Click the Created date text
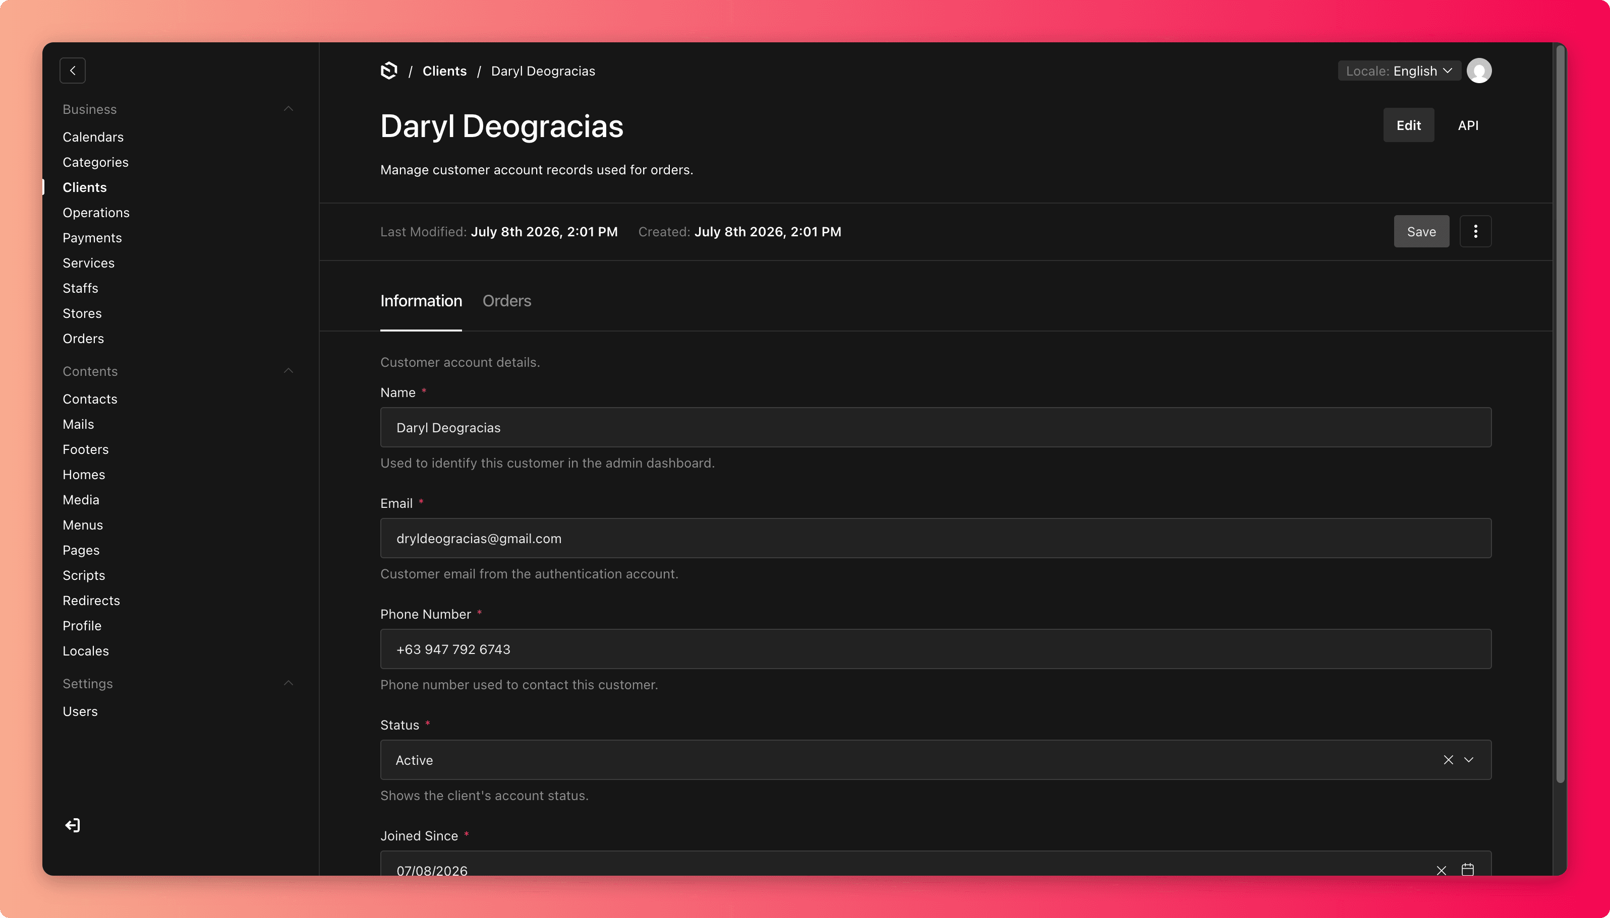 (768, 231)
